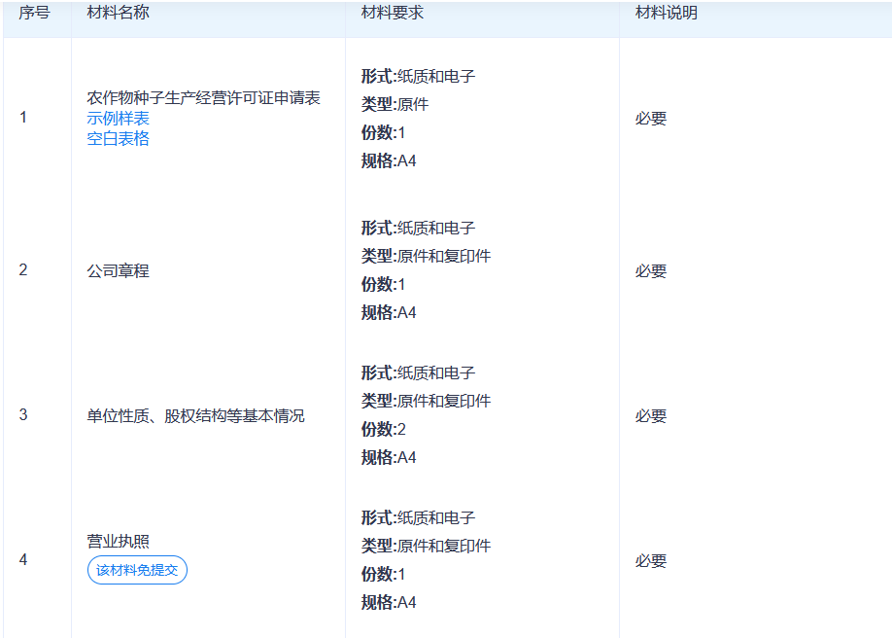Click 必要 in the 单位性质 row
Screen dimensions: 892x638
pyautogui.click(x=651, y=416)
